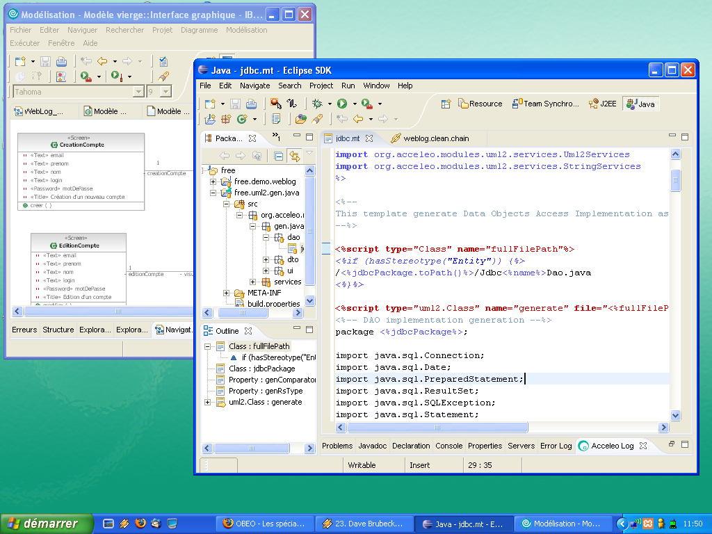This screenshot has width=712, height=534.
Task: Open the OBEO taskbar button
Action: click(x=264, y=524)
